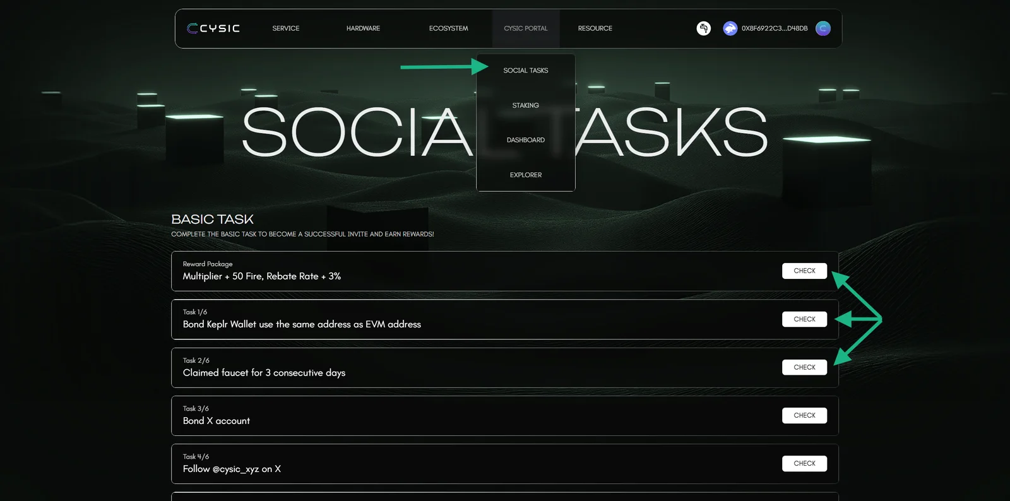Select STAKING from the portal dropdown
The image size is (1010, 501).
pyautogui.click(x=526, y=105)
